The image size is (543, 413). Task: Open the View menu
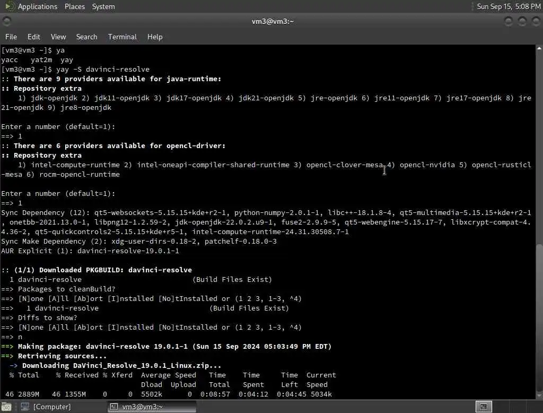coord(58,37)
